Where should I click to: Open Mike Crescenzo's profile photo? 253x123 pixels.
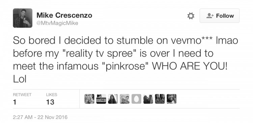click(23, 18)
